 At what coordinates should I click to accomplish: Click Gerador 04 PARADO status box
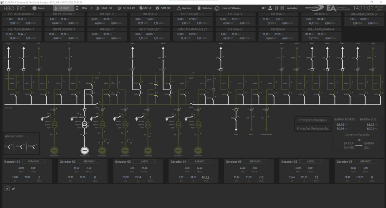(x=200, y=162)
